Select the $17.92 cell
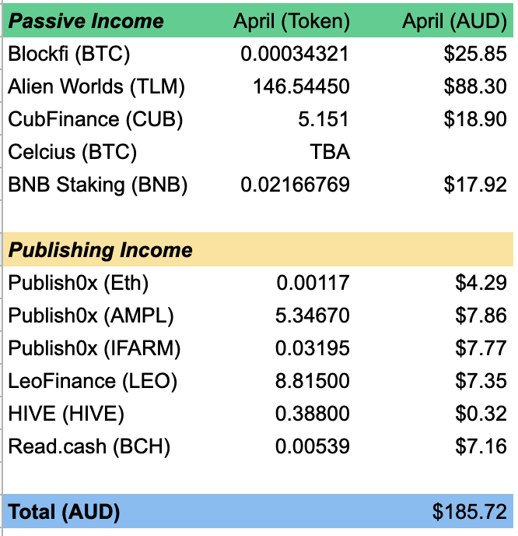 [x=475, y=185]
